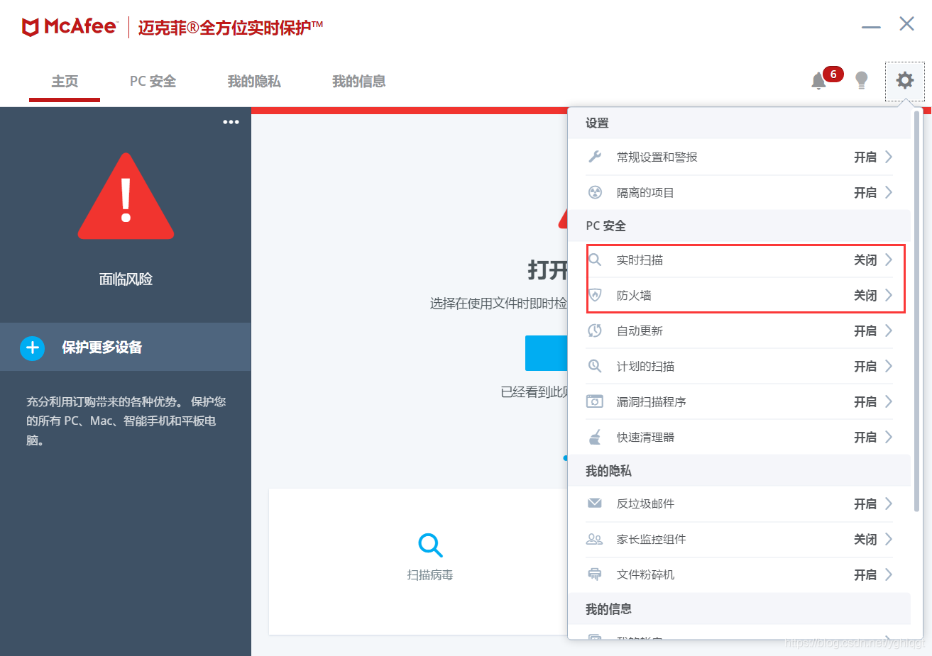Click the 关闭 status of 实时扫描
This screenshot has height=656, width=932.
[x=865, y=260]
